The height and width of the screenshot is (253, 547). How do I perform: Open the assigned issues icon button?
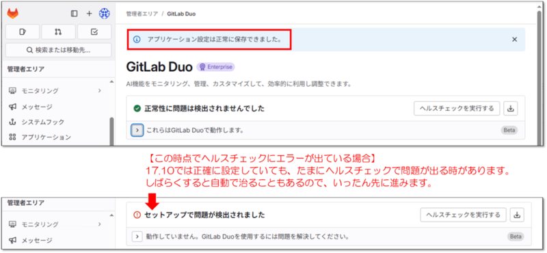click(x=23, y=31)
